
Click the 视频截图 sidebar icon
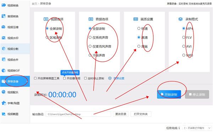[4, 114]
